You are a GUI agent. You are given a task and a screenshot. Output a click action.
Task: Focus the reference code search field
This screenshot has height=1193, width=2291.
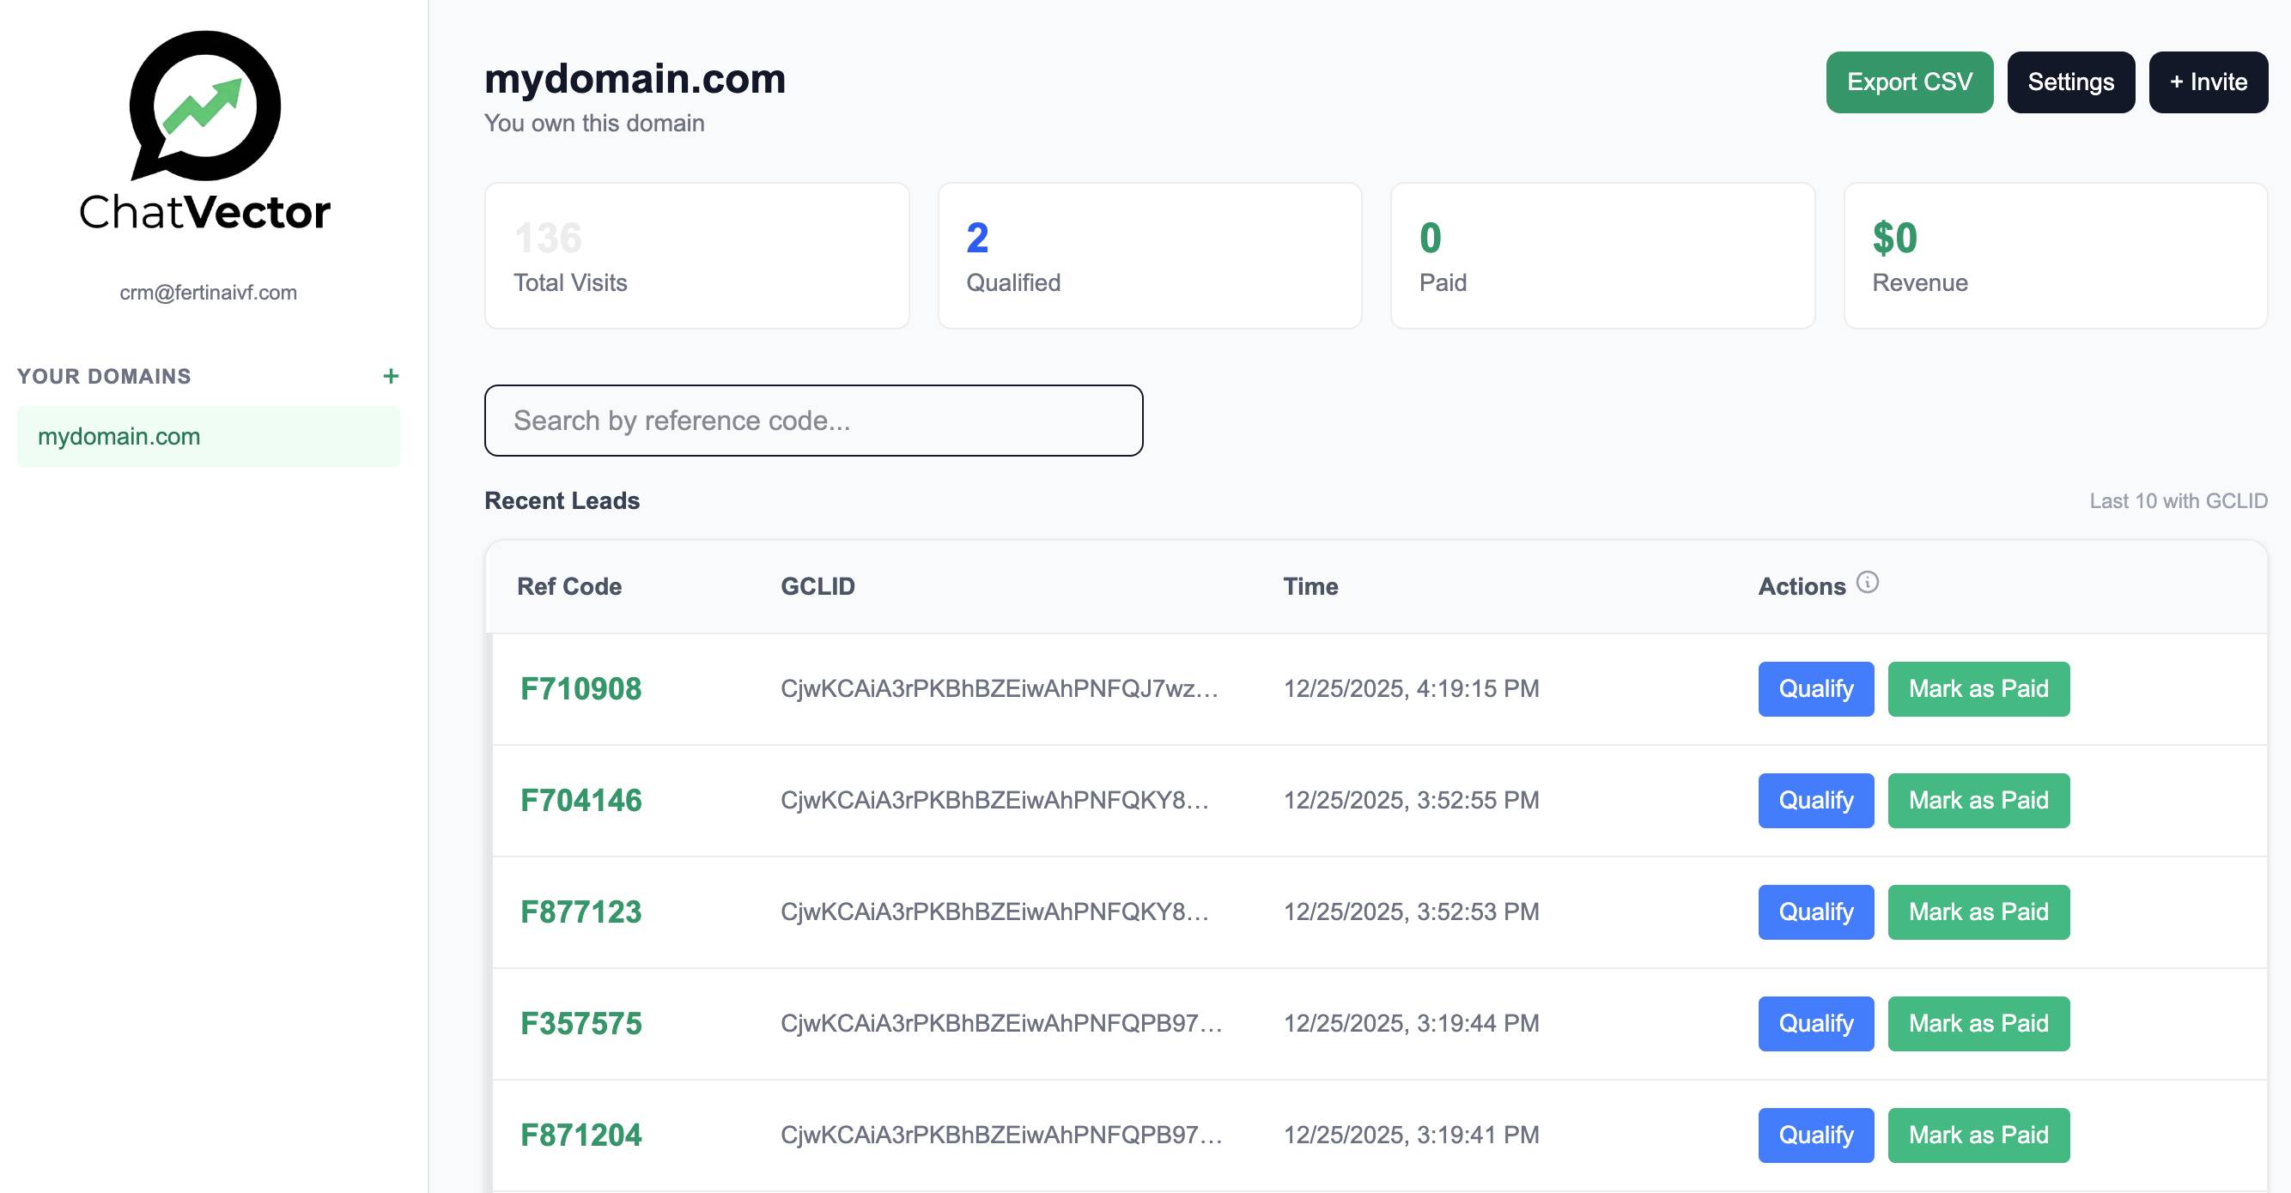[813, 421]
